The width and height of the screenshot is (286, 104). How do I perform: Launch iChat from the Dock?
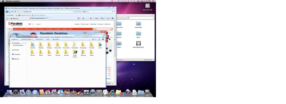[x=35, y=92]
